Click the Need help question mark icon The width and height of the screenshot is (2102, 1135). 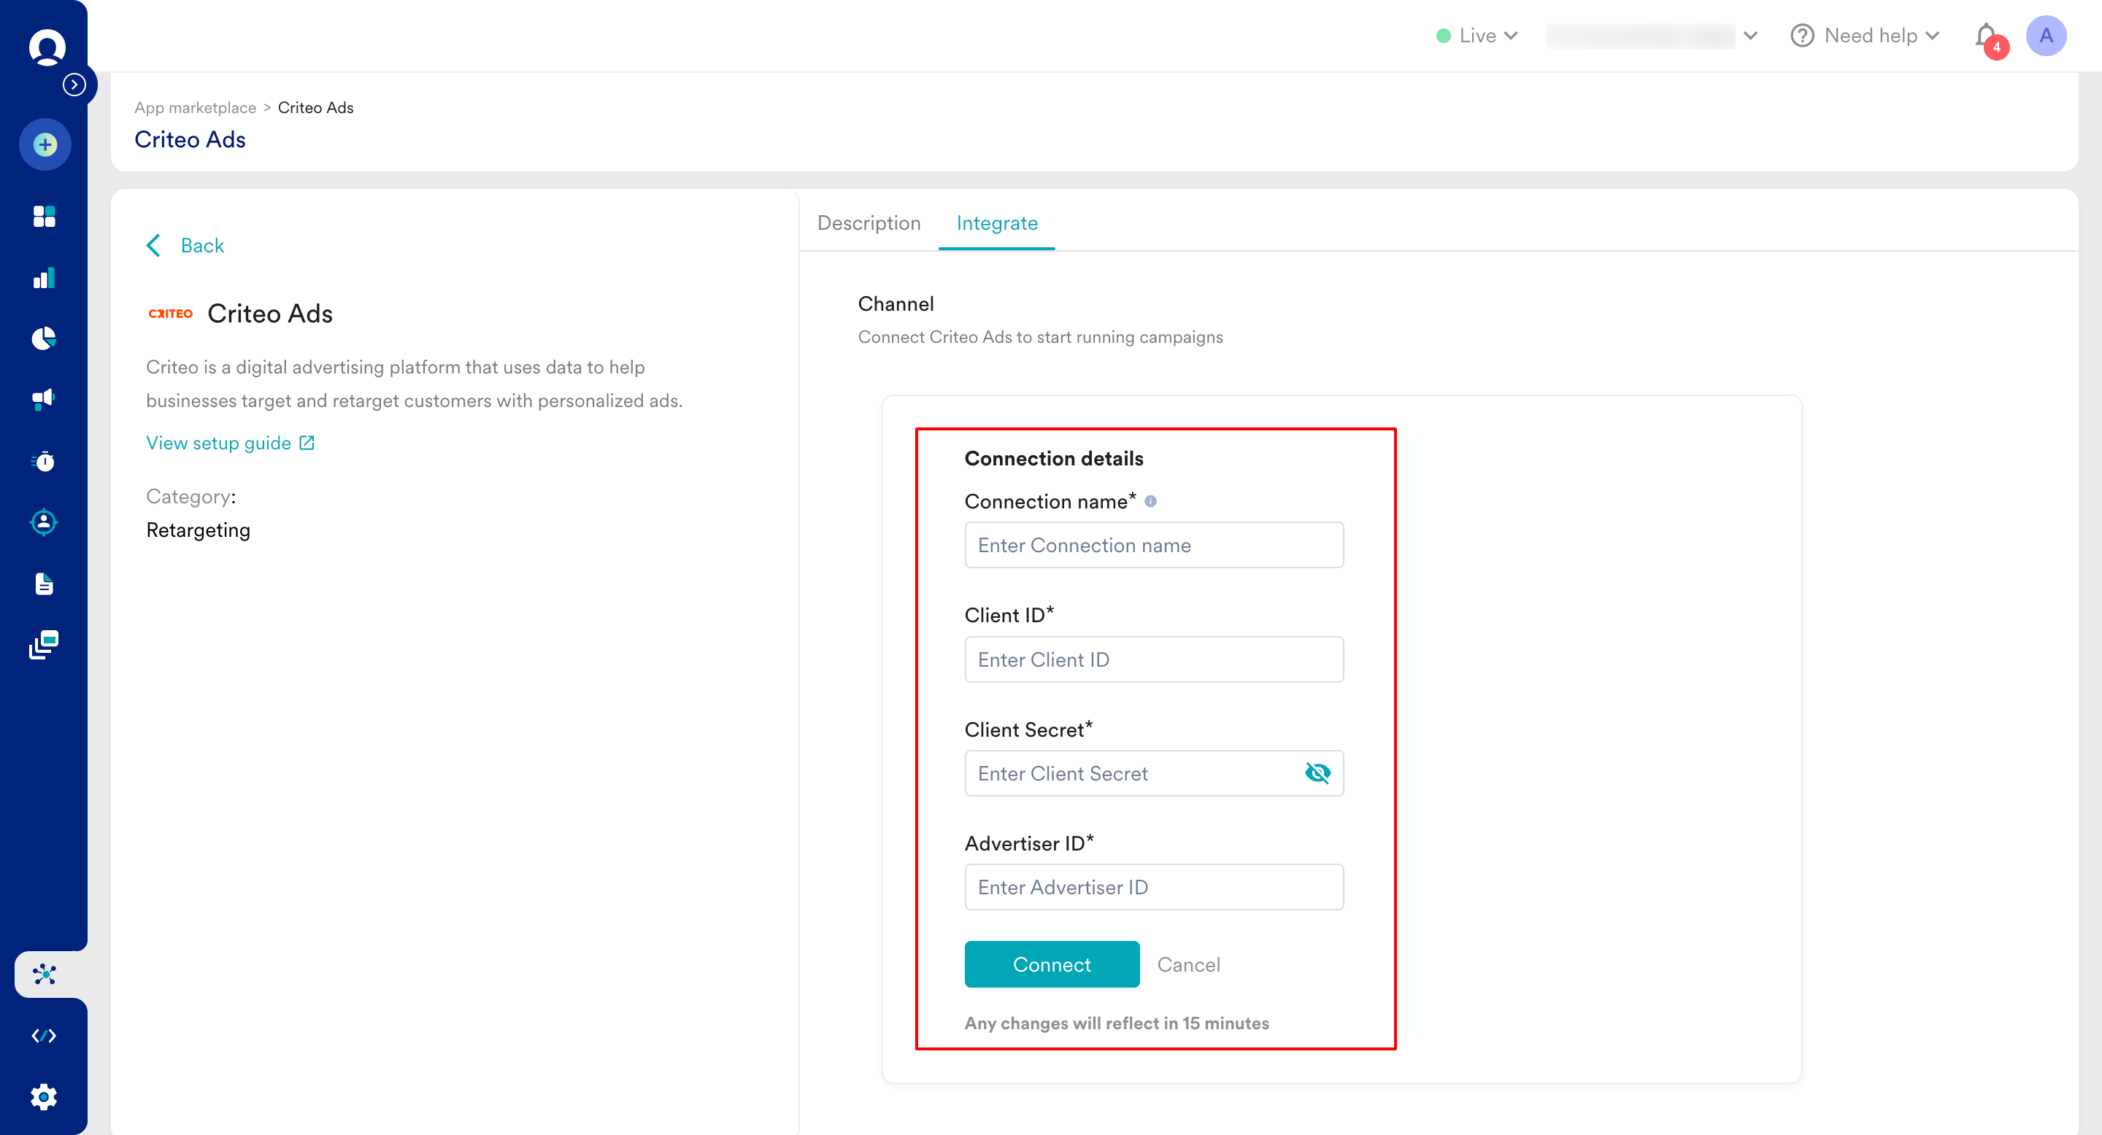[x=1803, y=36]
